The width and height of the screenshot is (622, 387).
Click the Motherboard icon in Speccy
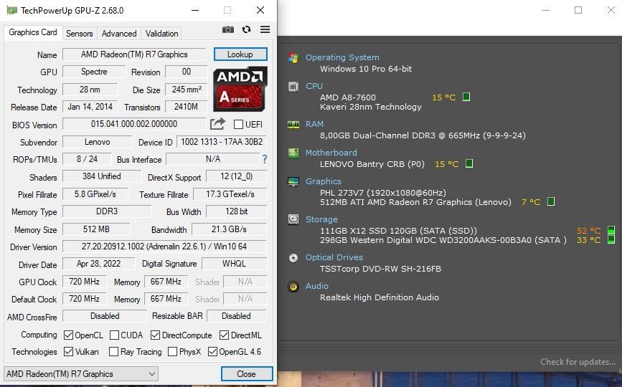pos(293,153)
